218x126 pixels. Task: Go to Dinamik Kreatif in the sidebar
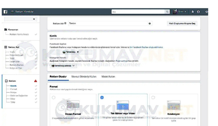click(16, 55)
